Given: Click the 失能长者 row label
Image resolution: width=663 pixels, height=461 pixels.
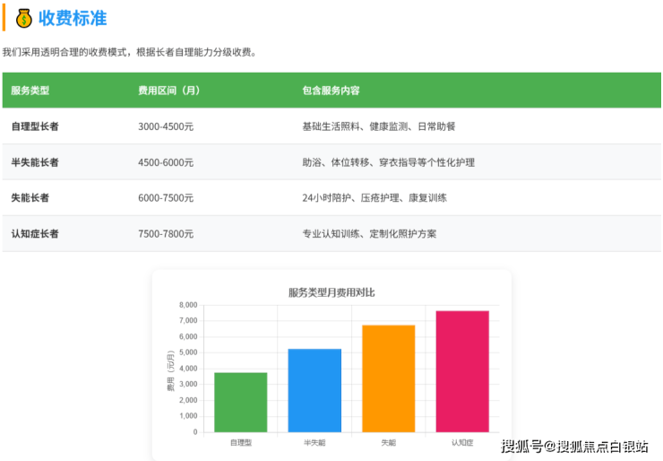Looking at the screenshot, I should 30,198.
